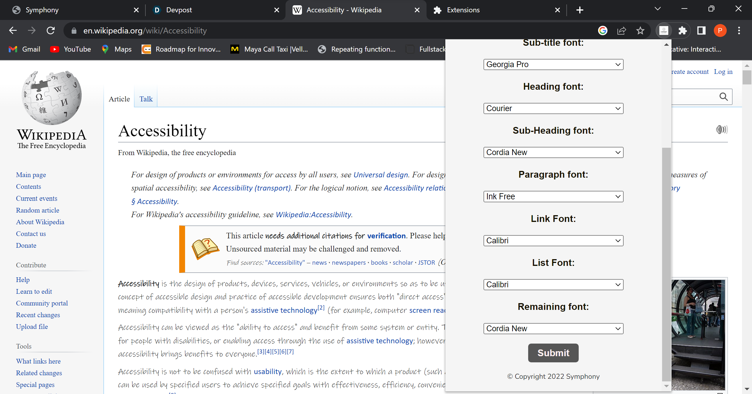Open the Talk tab of the article
The height and width of the screenshot is (394, 752).
(146, 99)
